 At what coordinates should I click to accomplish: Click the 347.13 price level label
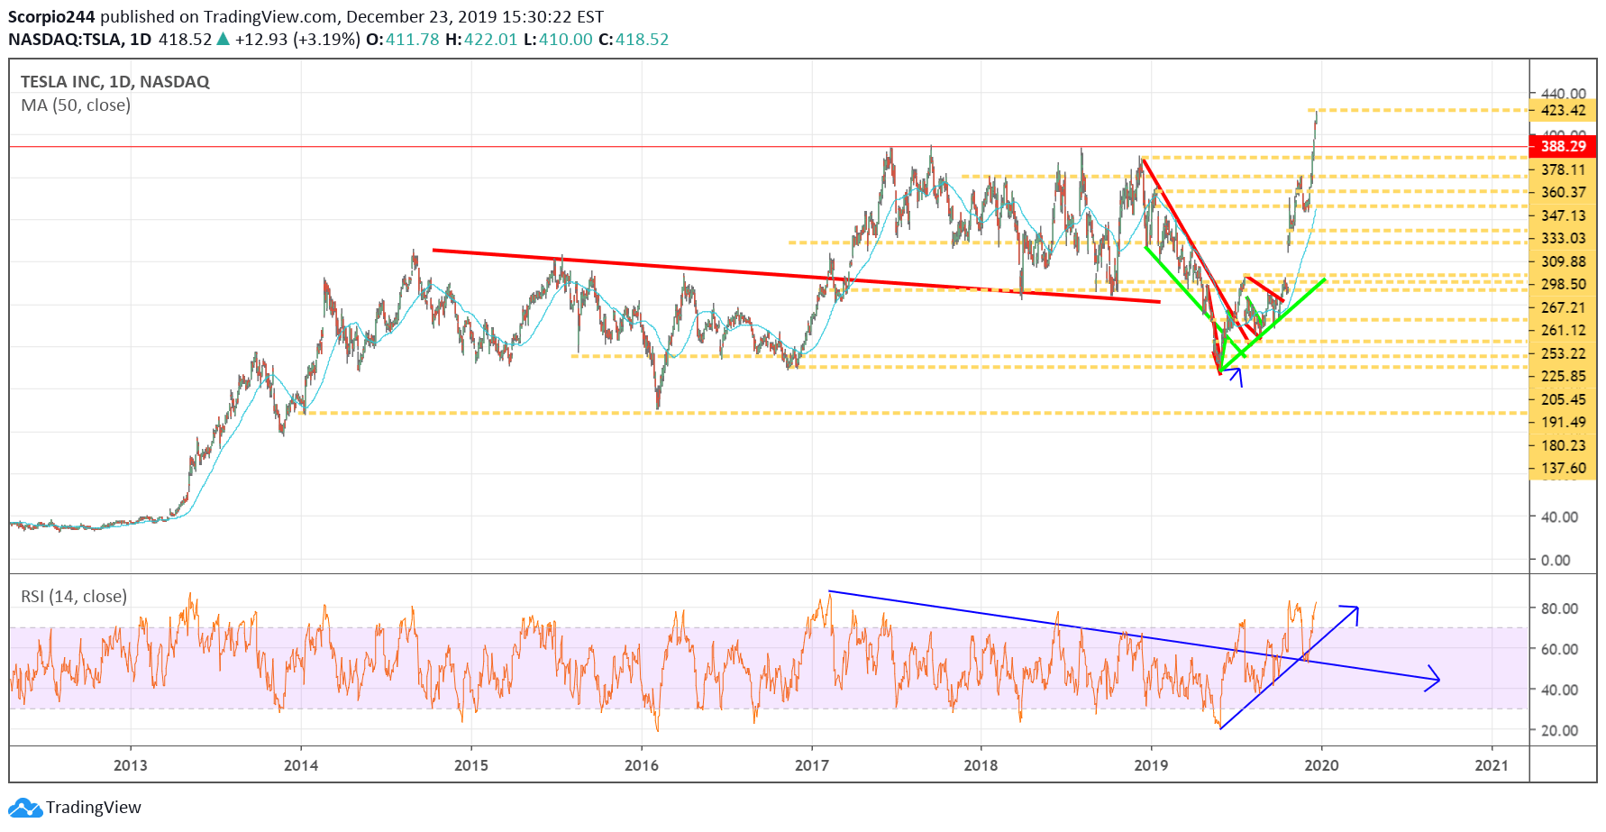point(1563,215)
